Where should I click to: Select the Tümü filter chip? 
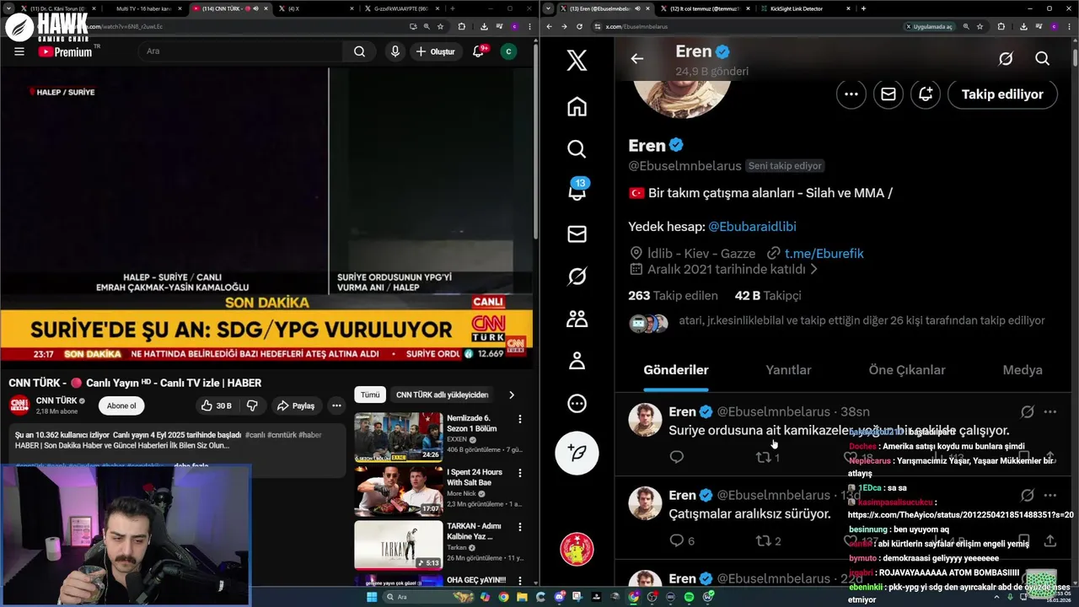[x=370, y=395]
